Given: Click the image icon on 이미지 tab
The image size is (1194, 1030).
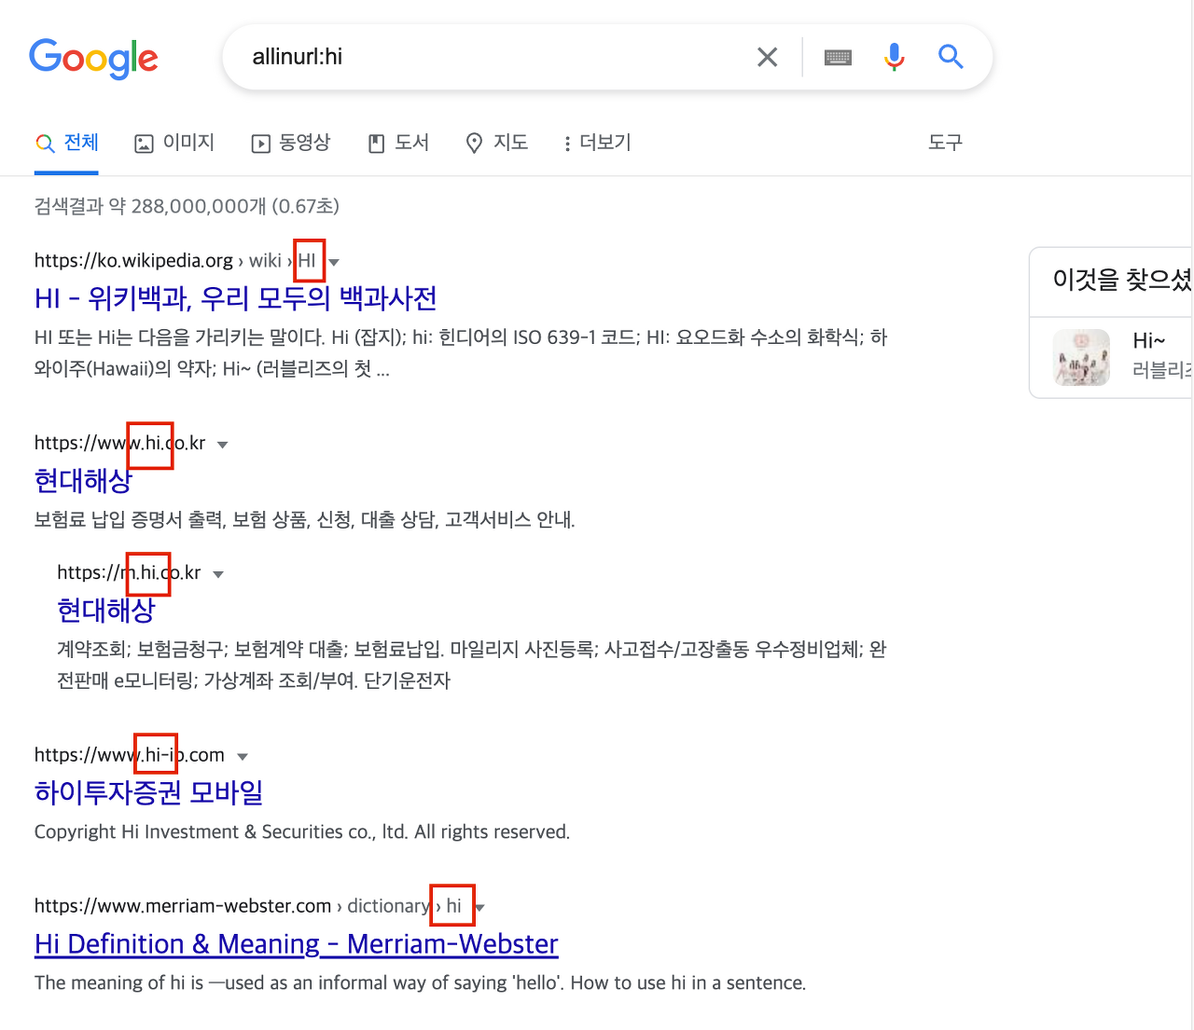Looking at the screenshot, I should [144, 144].
